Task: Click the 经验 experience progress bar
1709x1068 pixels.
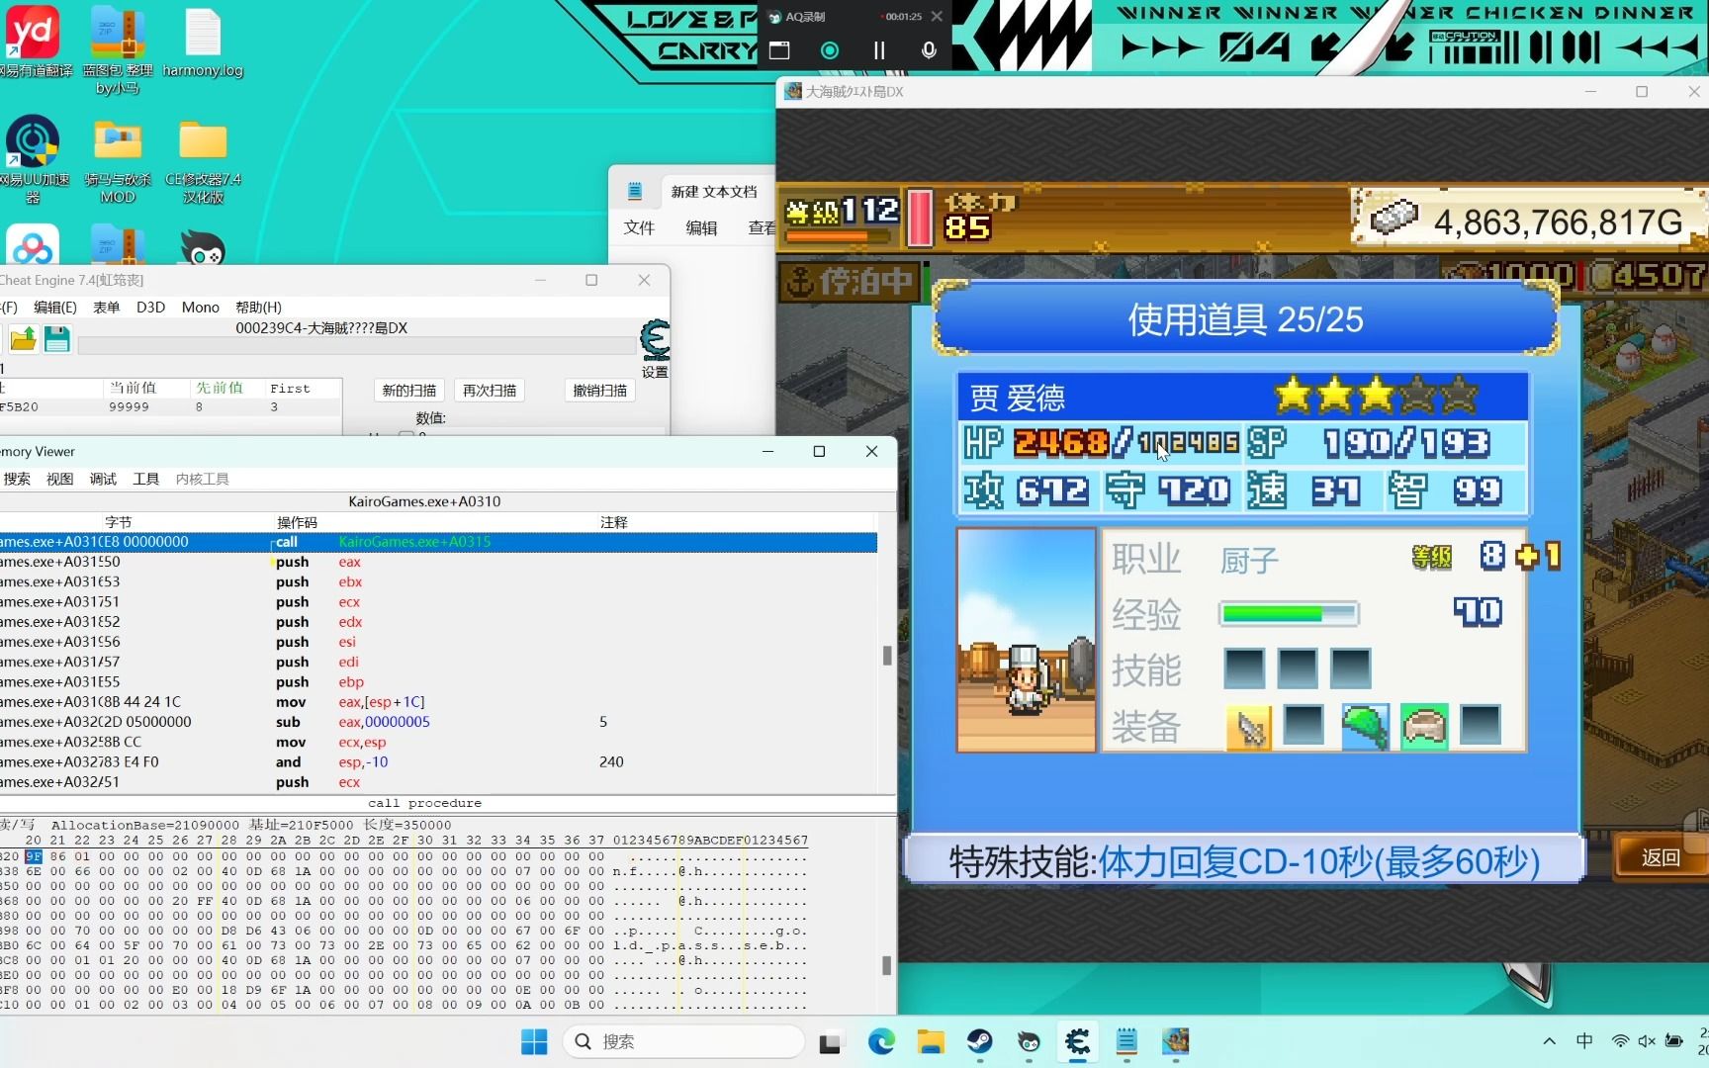Action: (x=1289, y=614)
